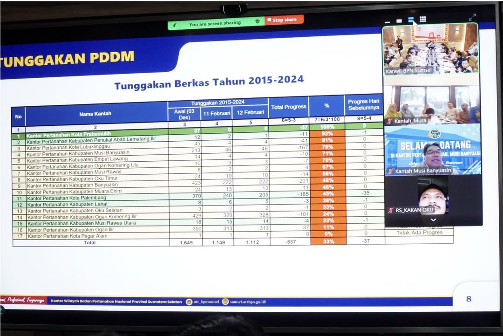Switch to single video thumbnail view
The image size is (503, 336).
[x=399, y=21]
